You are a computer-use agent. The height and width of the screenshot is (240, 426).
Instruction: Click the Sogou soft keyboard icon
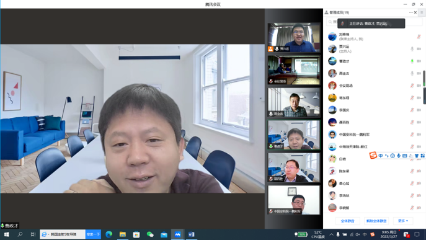pos(404,156)
